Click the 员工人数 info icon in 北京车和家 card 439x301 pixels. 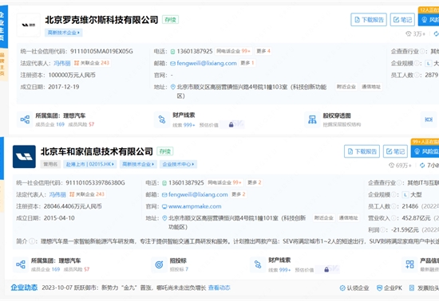394,206
